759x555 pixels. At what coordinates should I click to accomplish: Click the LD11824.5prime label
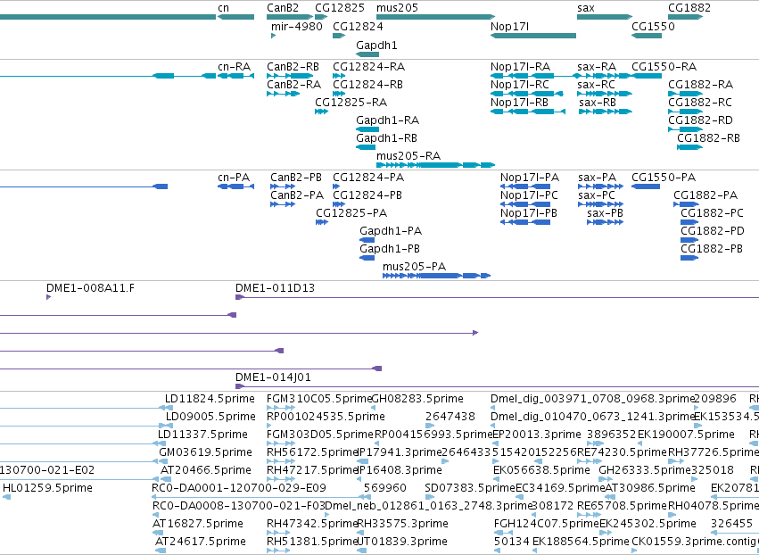point(210,399)
